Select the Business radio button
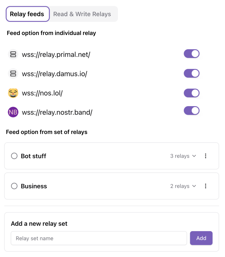This screenshot has height=257, width=225. (x=14, y=186)
